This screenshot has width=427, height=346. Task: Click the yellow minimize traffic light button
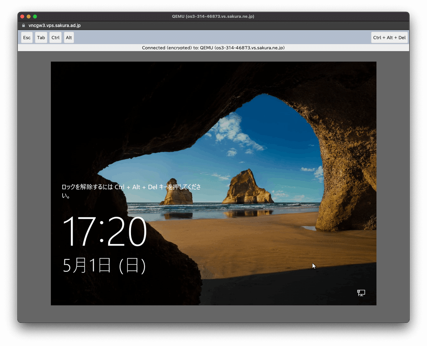tap(28, 16)
